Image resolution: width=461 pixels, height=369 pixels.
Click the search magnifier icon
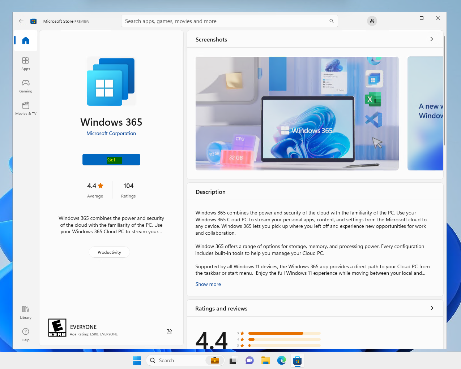[331, 21]
